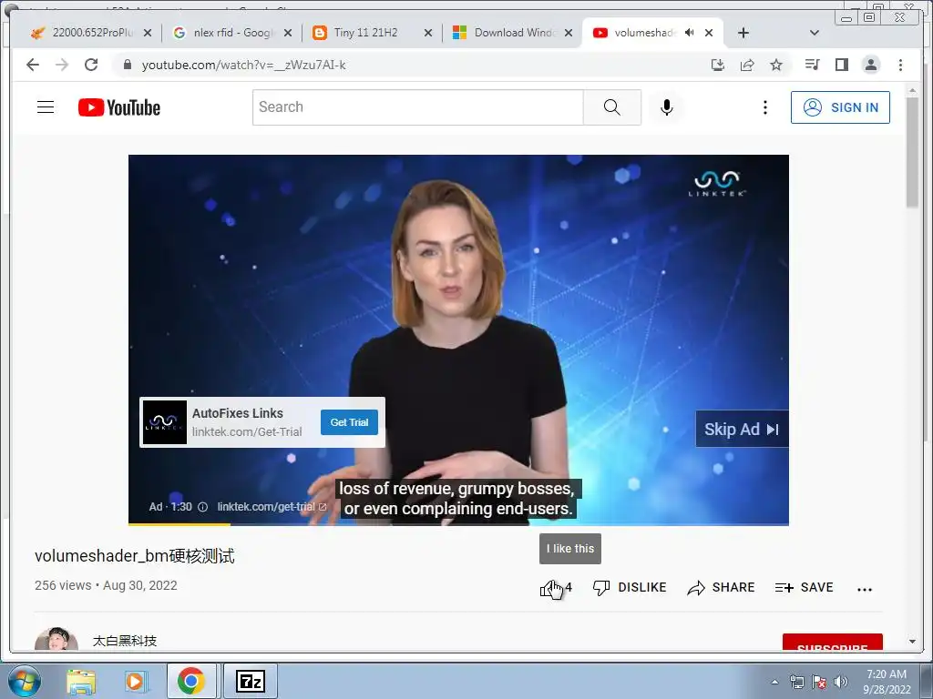Click the channel avatar image
Image resolution: width=933 pixels, height=699 pixels.
pos(56,639)
